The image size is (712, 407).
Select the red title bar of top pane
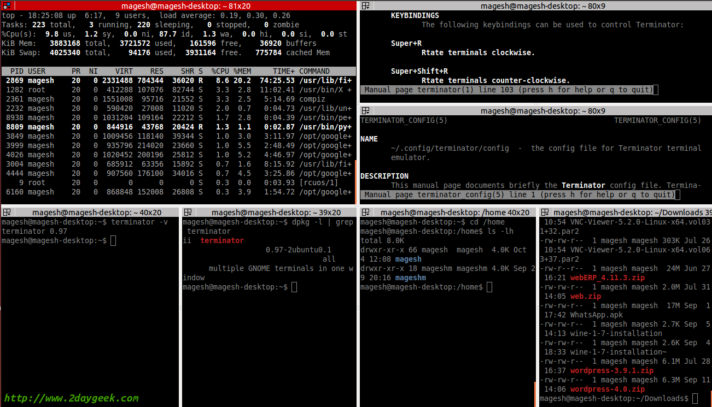(x=180, y=5)
